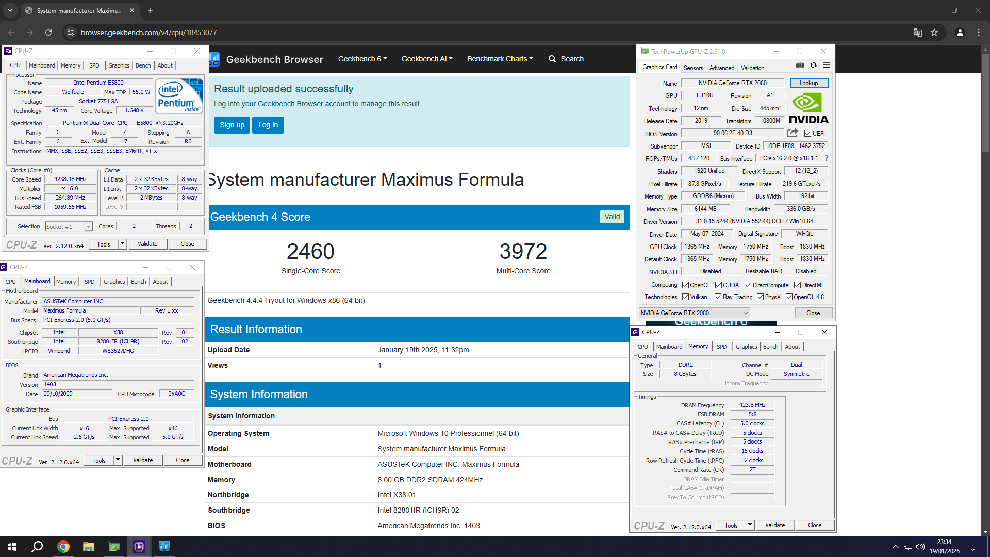This screenshot has width=990, height=557.
Task: Click the Log in button
Action: [268, 125]
